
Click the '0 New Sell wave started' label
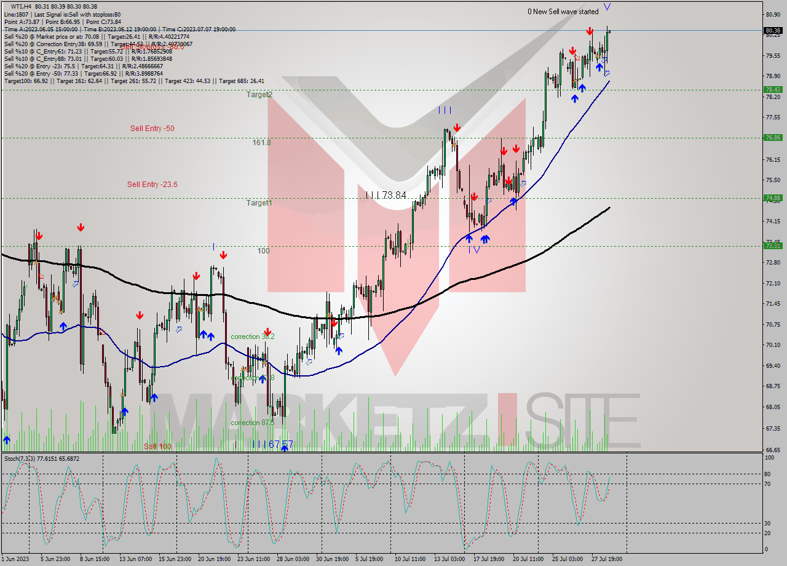coord(563,12)
